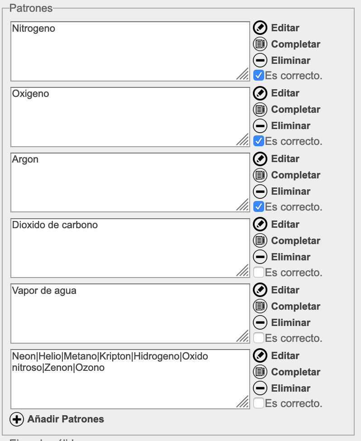This screenshot has width=361, height=441.
Task: Uncheck 'Es correcto' for Oxigeno
Action: point(259,141)
